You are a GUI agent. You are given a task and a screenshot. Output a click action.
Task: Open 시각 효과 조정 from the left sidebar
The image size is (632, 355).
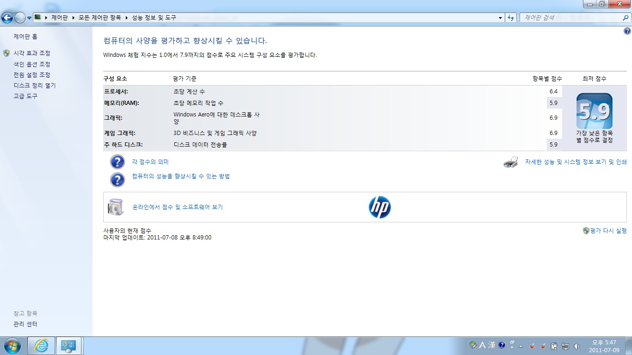32,53
